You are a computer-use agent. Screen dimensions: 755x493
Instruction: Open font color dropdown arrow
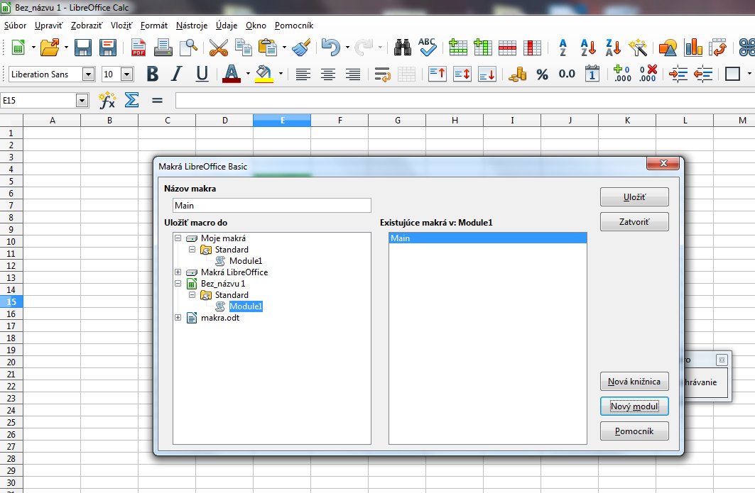248,74
